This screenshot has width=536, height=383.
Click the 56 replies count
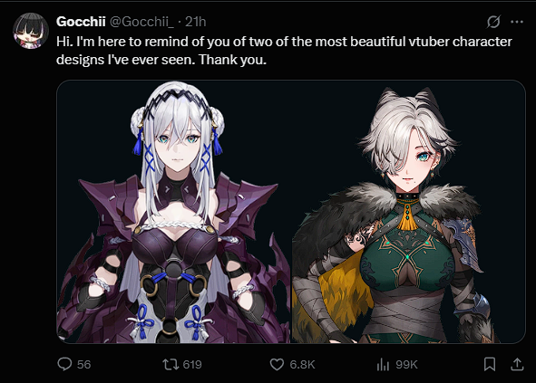(83, 365)
